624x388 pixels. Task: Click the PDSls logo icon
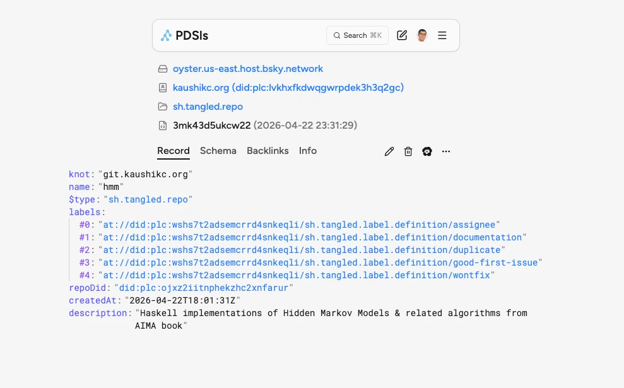(x=166, y=35)
